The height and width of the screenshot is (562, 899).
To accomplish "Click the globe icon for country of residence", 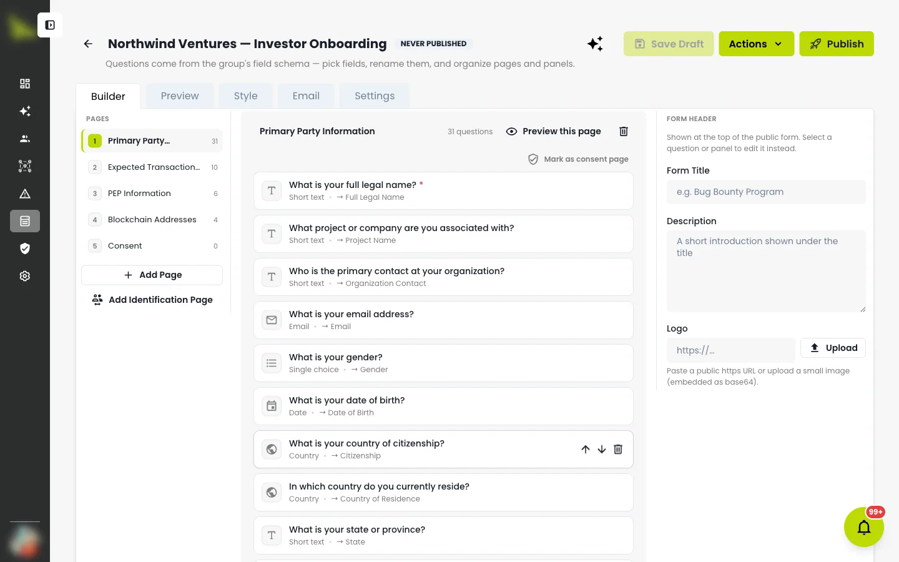I will (272, 493).
